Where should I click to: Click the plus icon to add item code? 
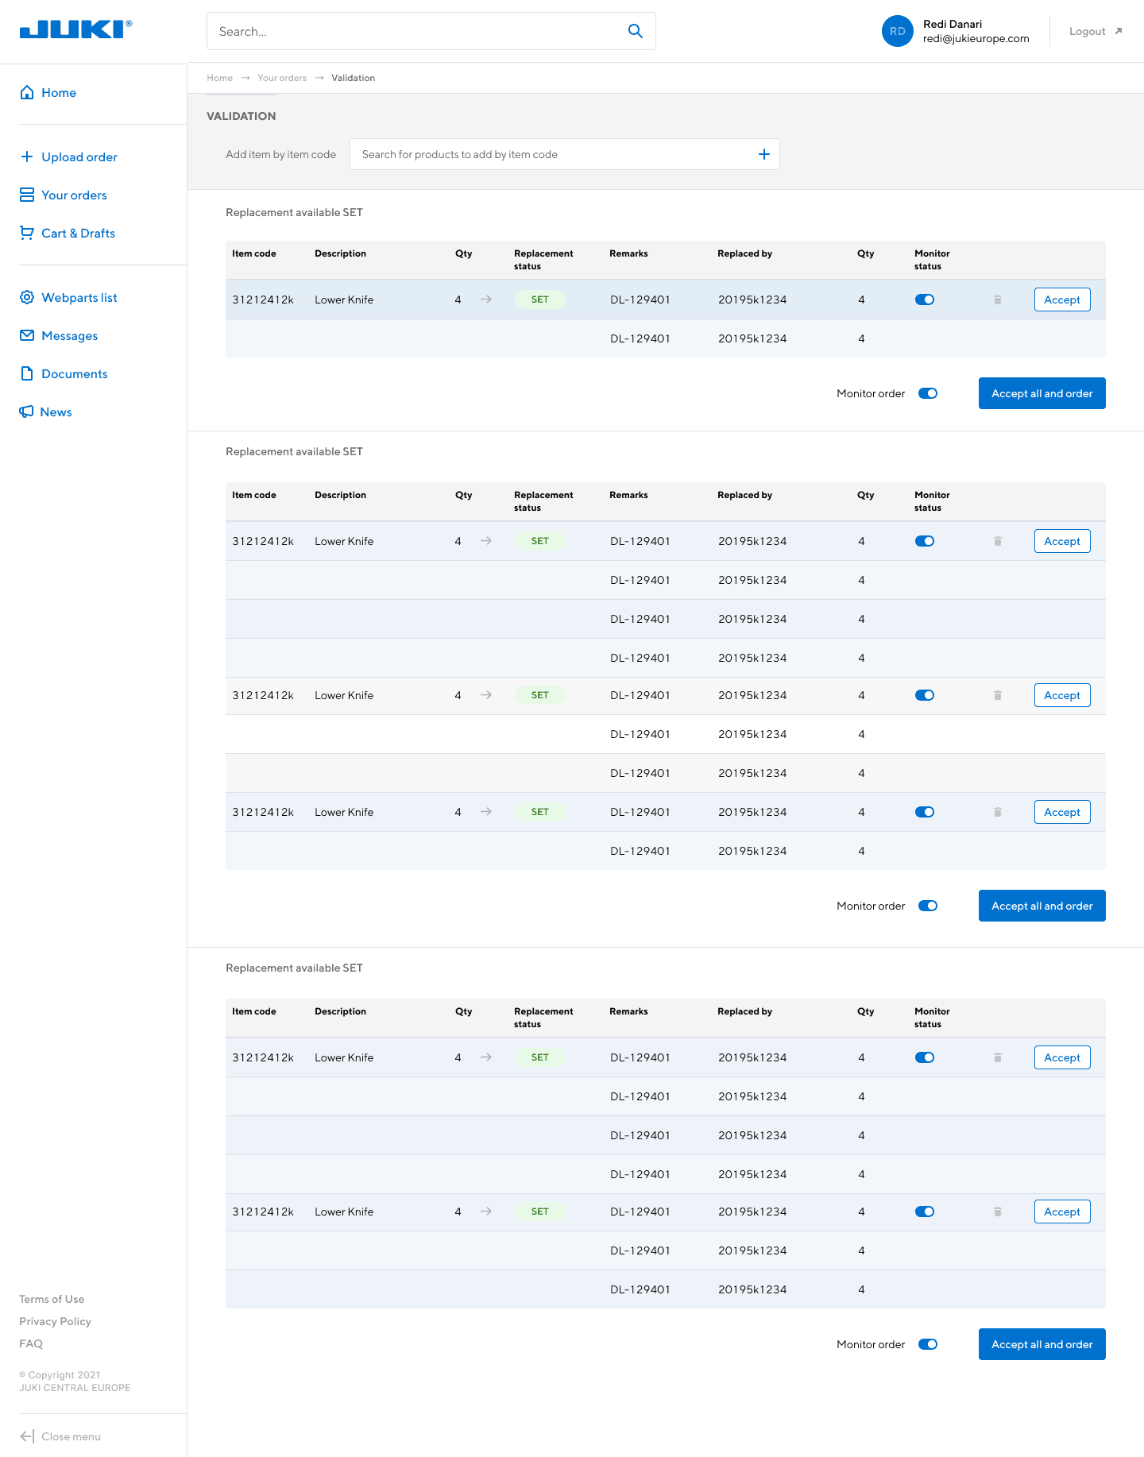[764, 154]
